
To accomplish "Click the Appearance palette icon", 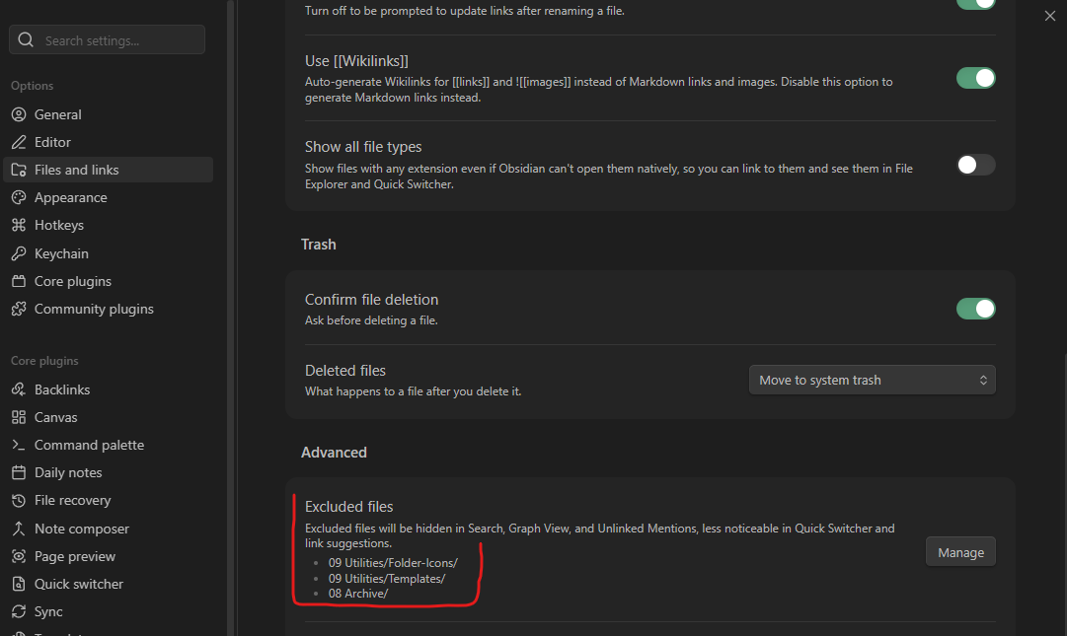I will click(18, 197).
